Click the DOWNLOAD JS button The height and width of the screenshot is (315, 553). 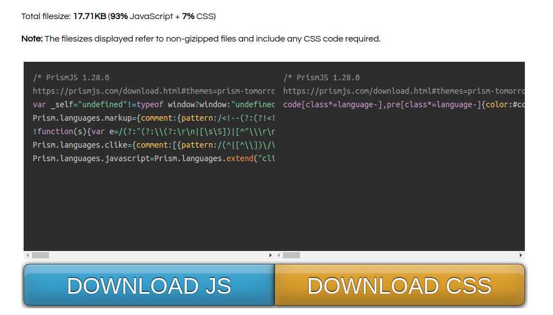coord(149,285)
